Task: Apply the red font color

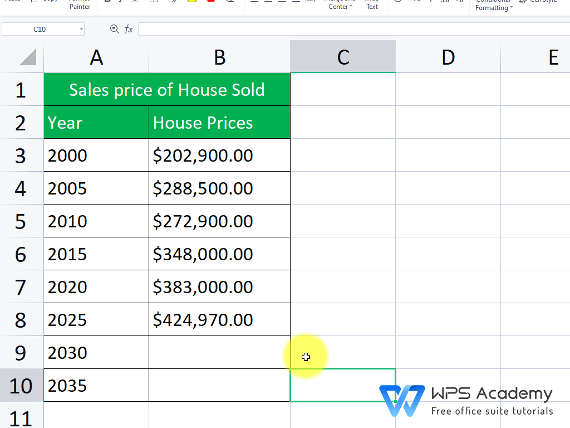Action: [x=210, y=2]
